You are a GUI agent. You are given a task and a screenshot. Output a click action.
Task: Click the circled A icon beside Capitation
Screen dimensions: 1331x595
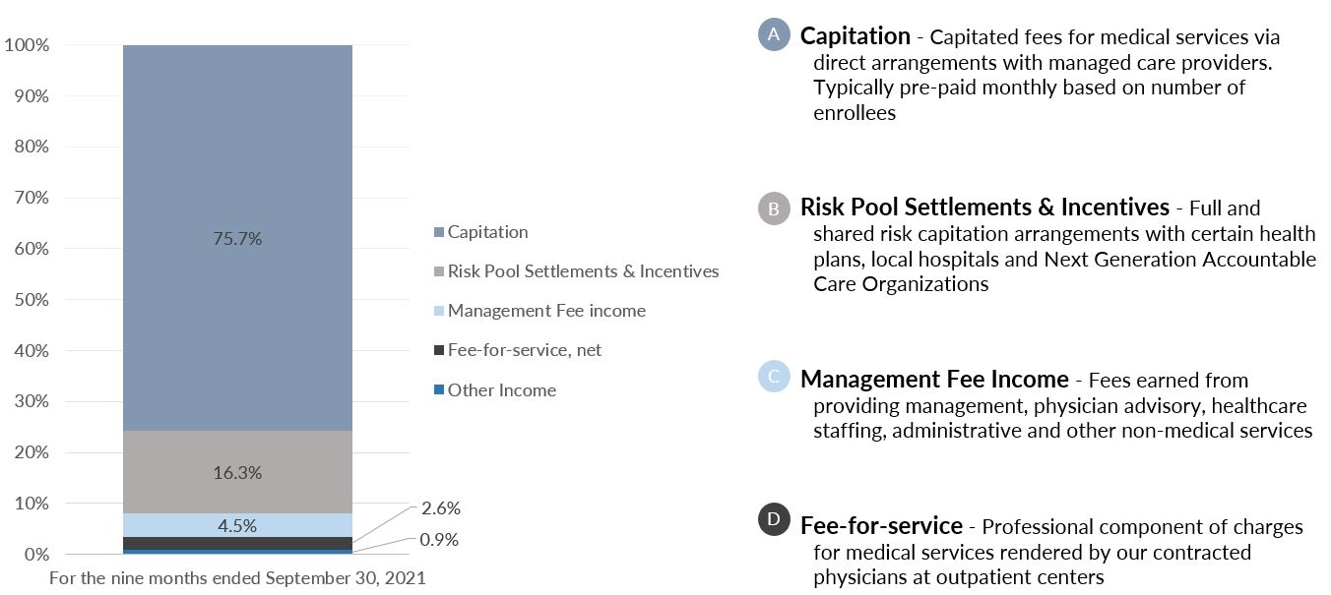click(x=774, y=34)
